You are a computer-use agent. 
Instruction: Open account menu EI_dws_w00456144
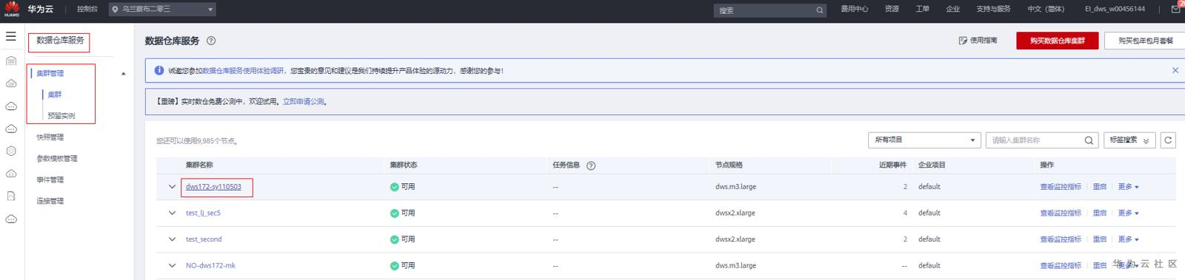click(1115, 9)
